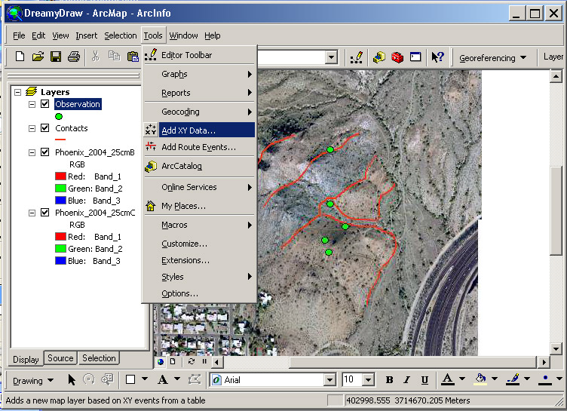The image size is (567, 411).
Task: Click the Paste clipboard icon
Action: (x=133, y=57)
